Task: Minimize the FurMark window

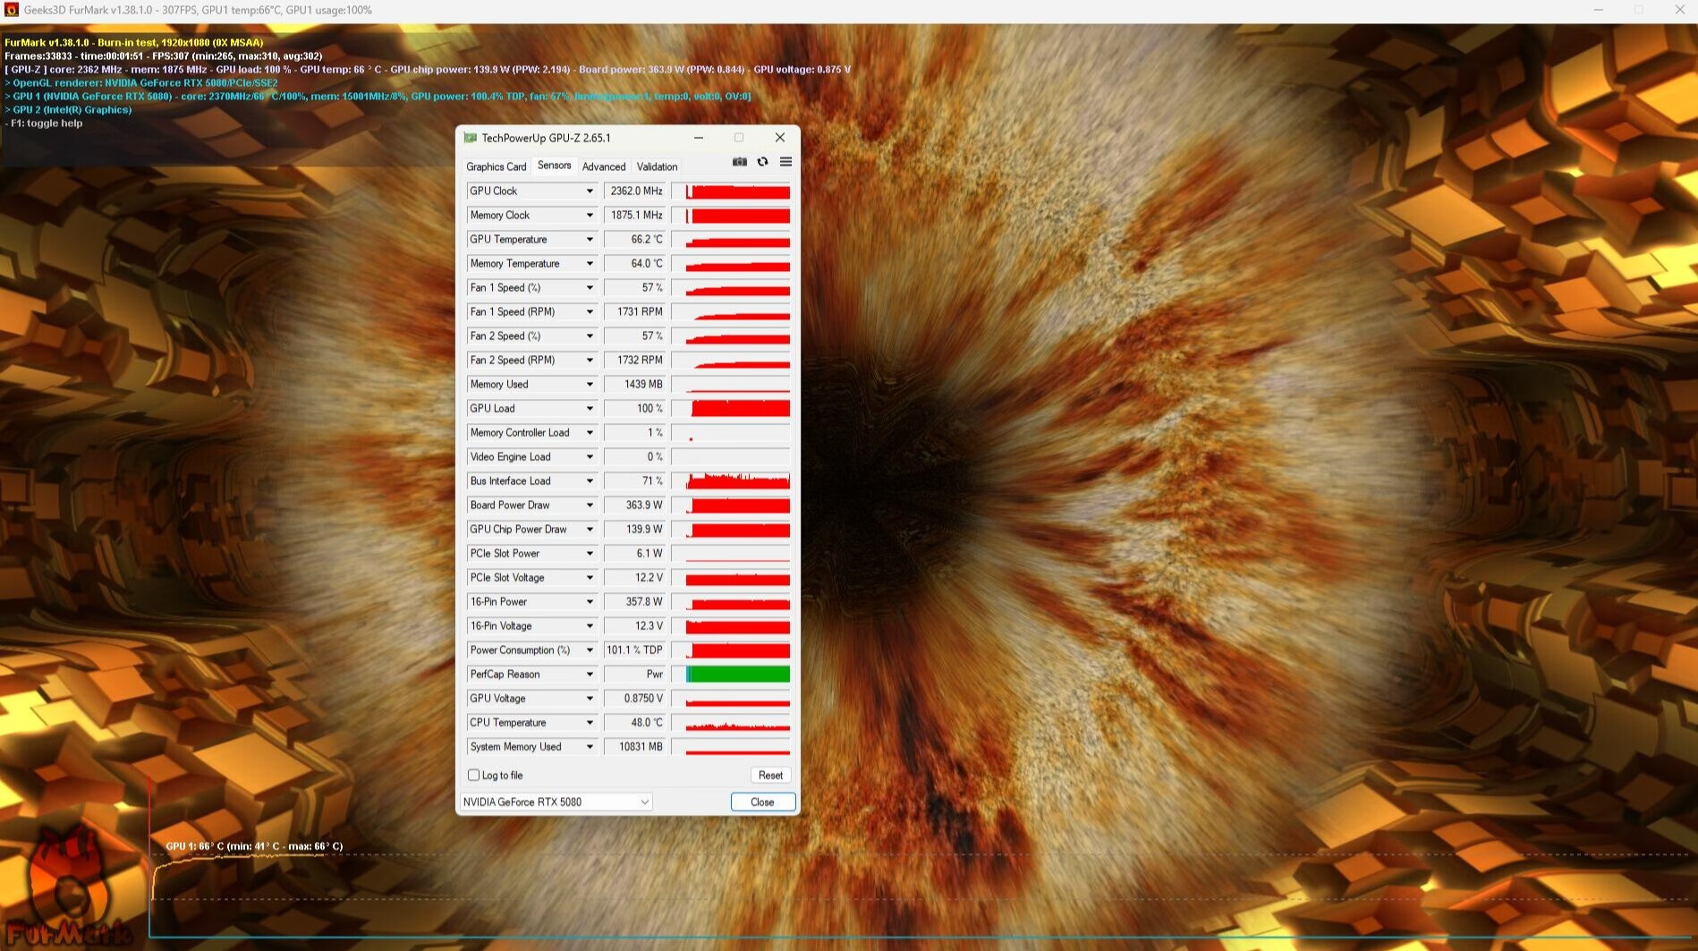Action: pos(1598,10)
